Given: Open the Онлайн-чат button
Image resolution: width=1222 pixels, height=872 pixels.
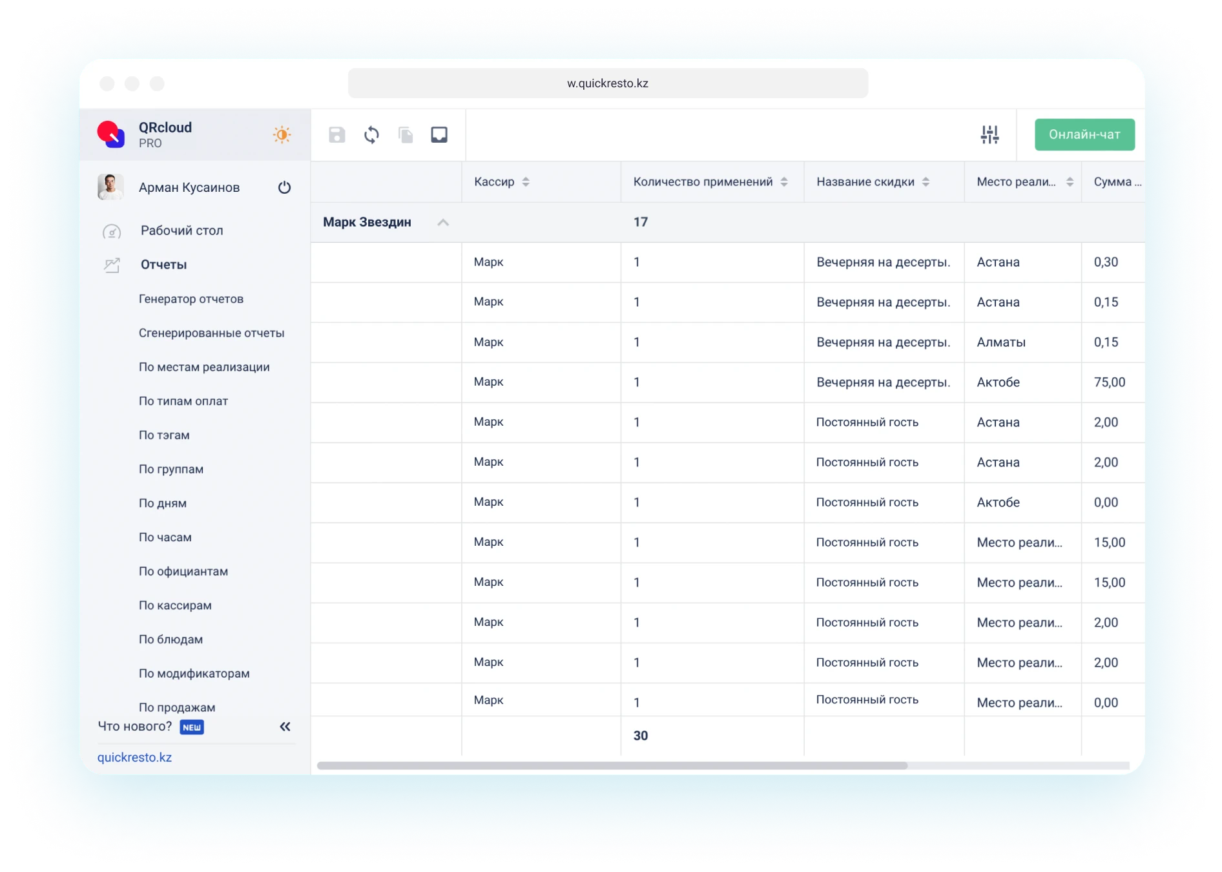Looking at the screenshot, I should point(1084,134).
